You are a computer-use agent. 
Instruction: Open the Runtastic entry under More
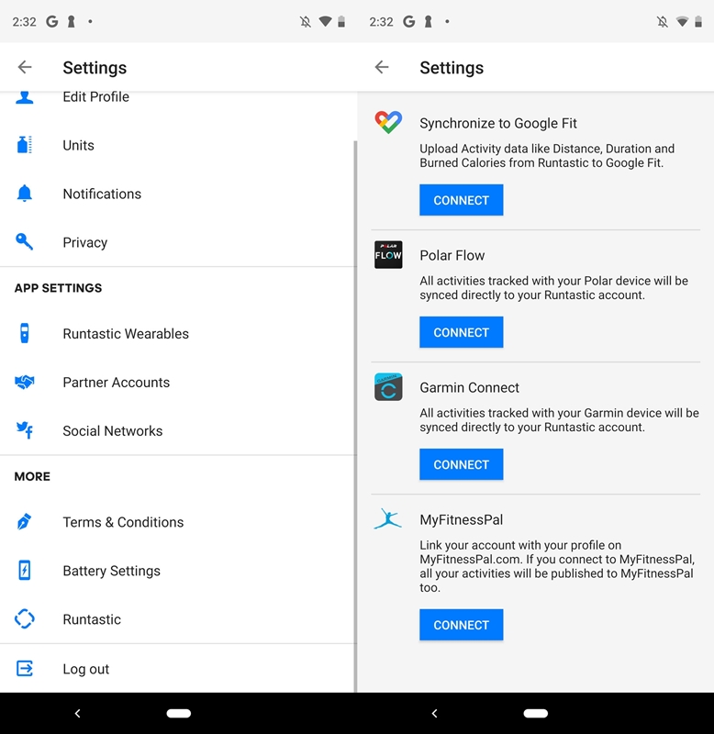pos(178,619)
